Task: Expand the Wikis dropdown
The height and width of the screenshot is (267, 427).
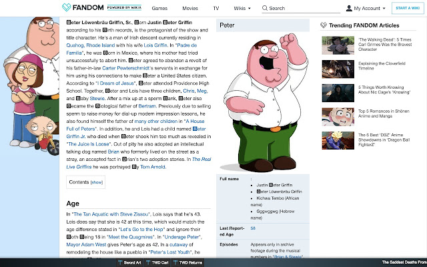Action: click(242, 8)
